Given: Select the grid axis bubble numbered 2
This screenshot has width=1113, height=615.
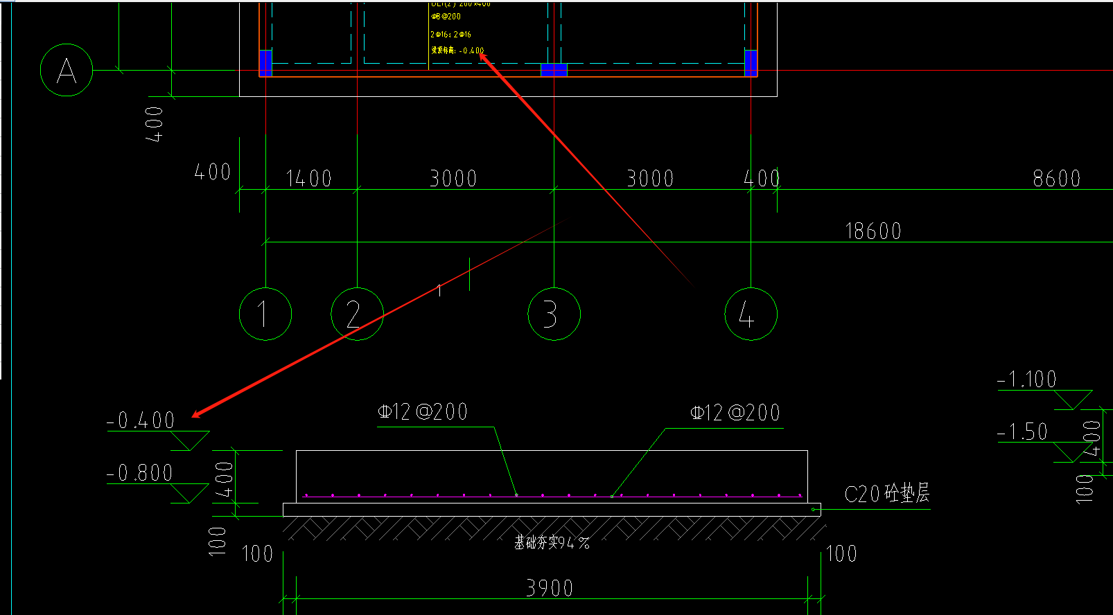Looking at the screenshot, I should coord(357,314).
